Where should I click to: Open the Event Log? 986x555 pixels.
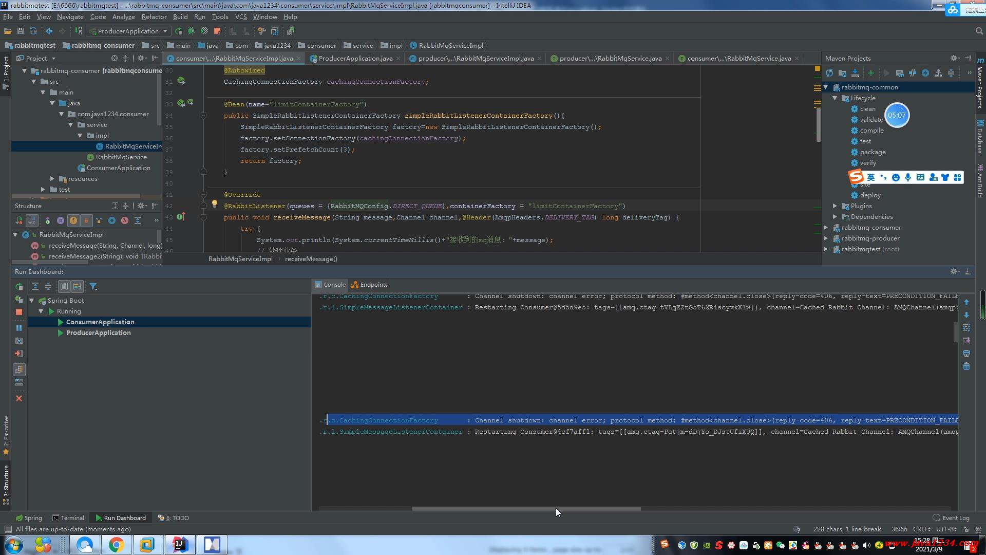pos(951,518)
